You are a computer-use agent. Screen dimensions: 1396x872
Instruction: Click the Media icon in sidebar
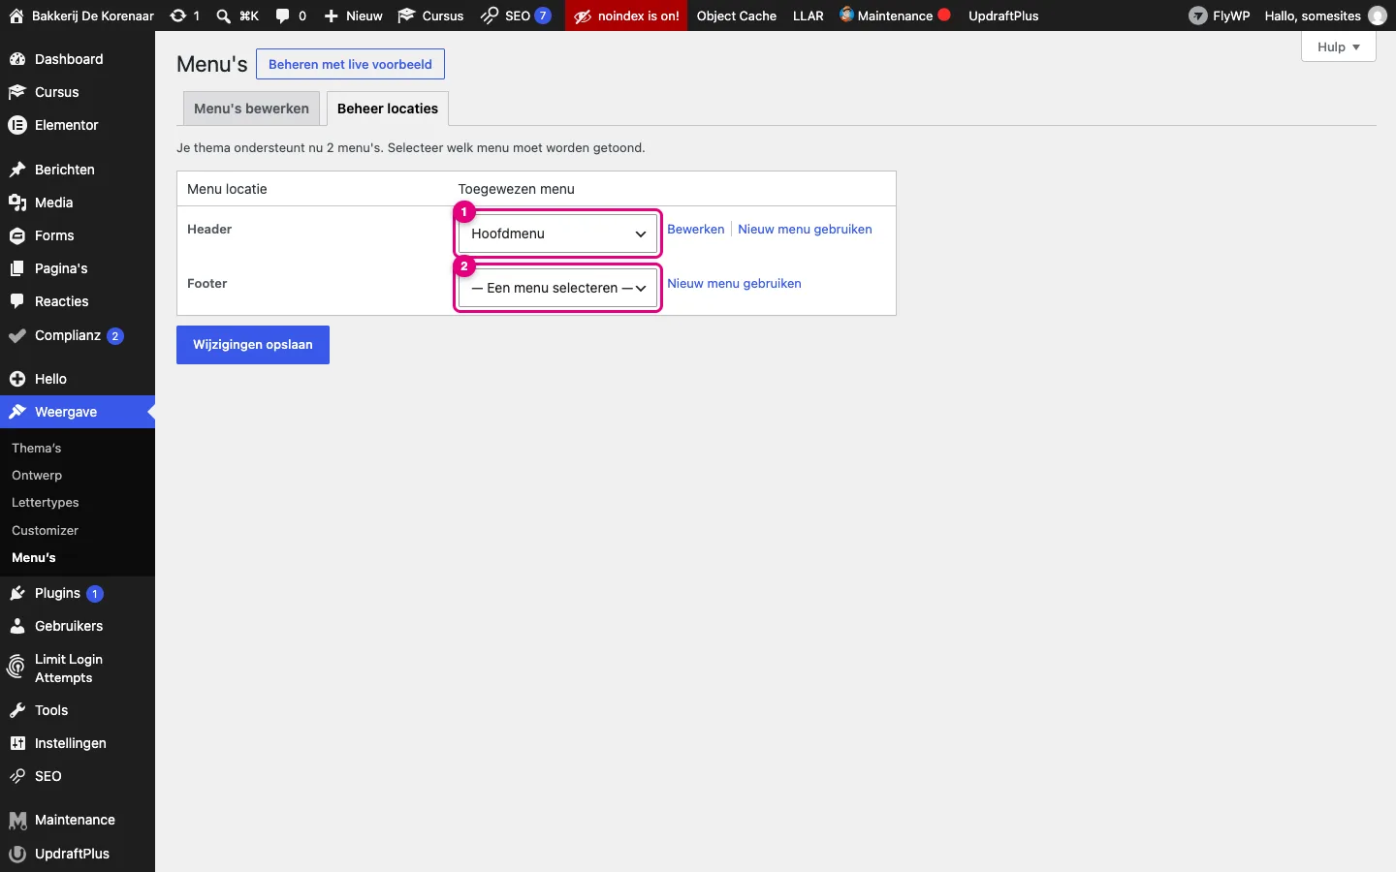[x=17, y=202]
